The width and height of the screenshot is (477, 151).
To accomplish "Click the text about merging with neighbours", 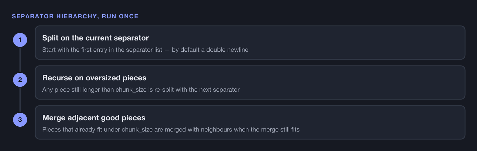I will (x=171, y=129).
